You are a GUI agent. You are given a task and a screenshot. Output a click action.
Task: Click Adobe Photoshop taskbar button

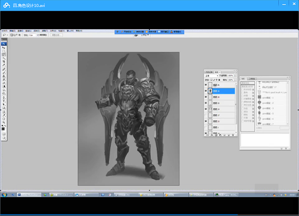coord(29,194)
